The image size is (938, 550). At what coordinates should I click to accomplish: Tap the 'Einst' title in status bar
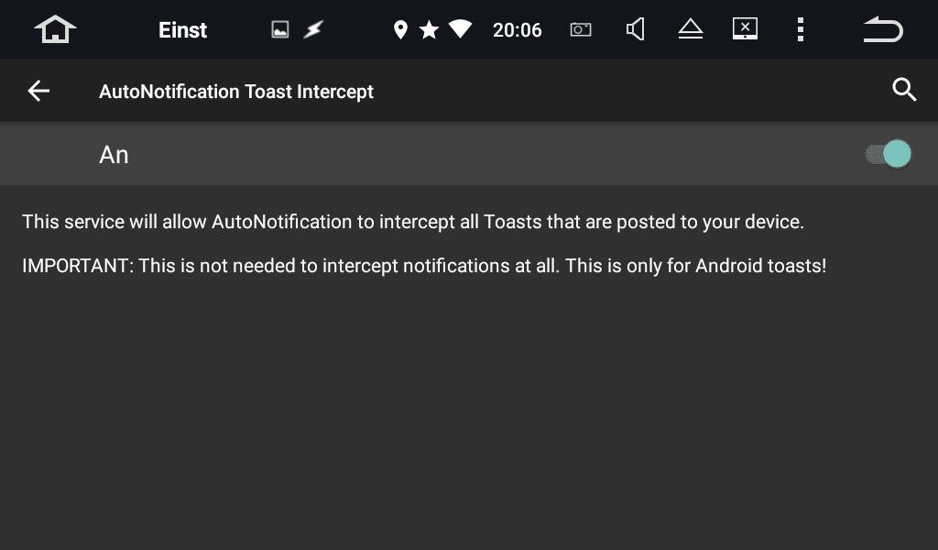point(182,30)
